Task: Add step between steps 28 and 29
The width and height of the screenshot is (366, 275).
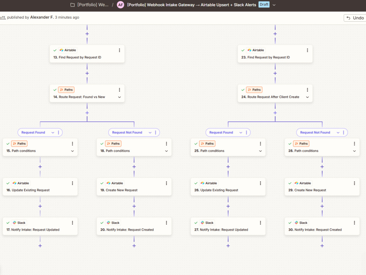Action: [322, 167]
